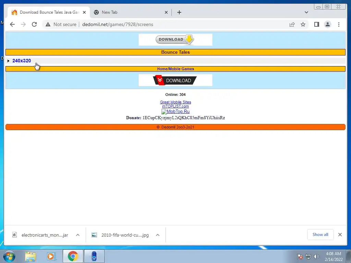Launch Windows Media Player from taskbar

point(51,256)
